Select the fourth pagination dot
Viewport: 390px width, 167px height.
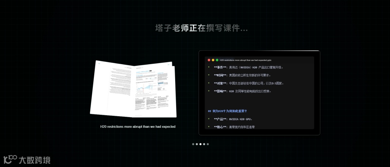point(204,144)
